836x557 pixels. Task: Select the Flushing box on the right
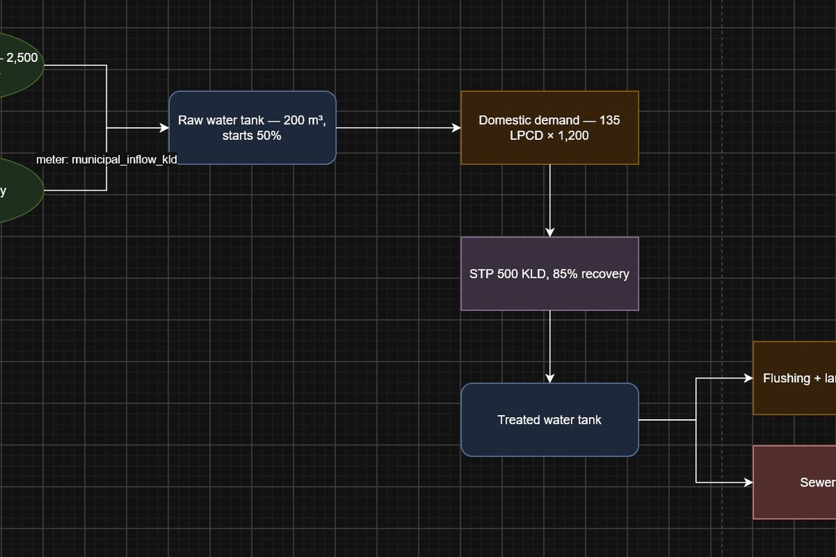pyautogui.click(x=795, y=378)
